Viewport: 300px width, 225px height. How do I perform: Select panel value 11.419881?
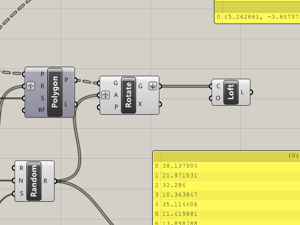coord(180,214)
